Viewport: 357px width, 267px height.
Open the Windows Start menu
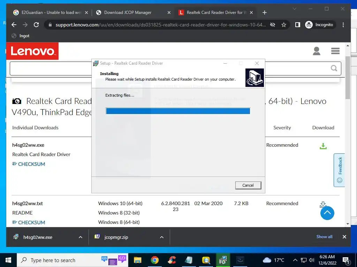pos(8,260)
